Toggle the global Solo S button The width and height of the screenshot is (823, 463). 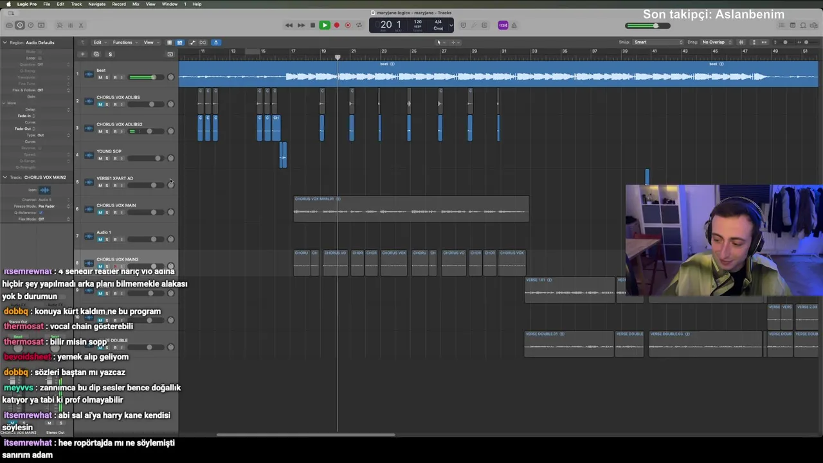(x=110, y=54)
